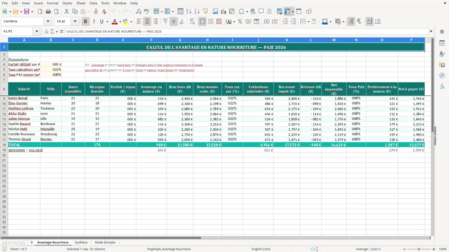Click the formula input line

tap(247, 31)
